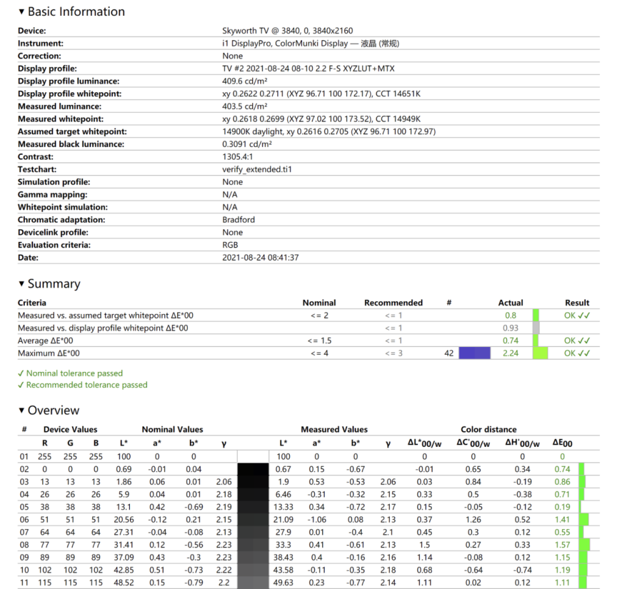Click the nominal L* value '27.31' in row 07
This screenshot has width=637, height=589.
tap(124, 532)
